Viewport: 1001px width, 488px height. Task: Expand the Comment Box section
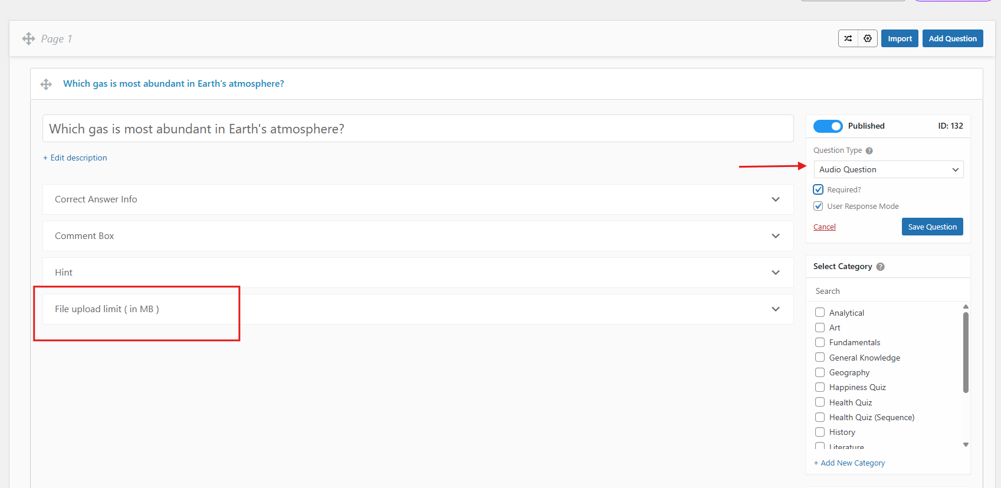418,236
